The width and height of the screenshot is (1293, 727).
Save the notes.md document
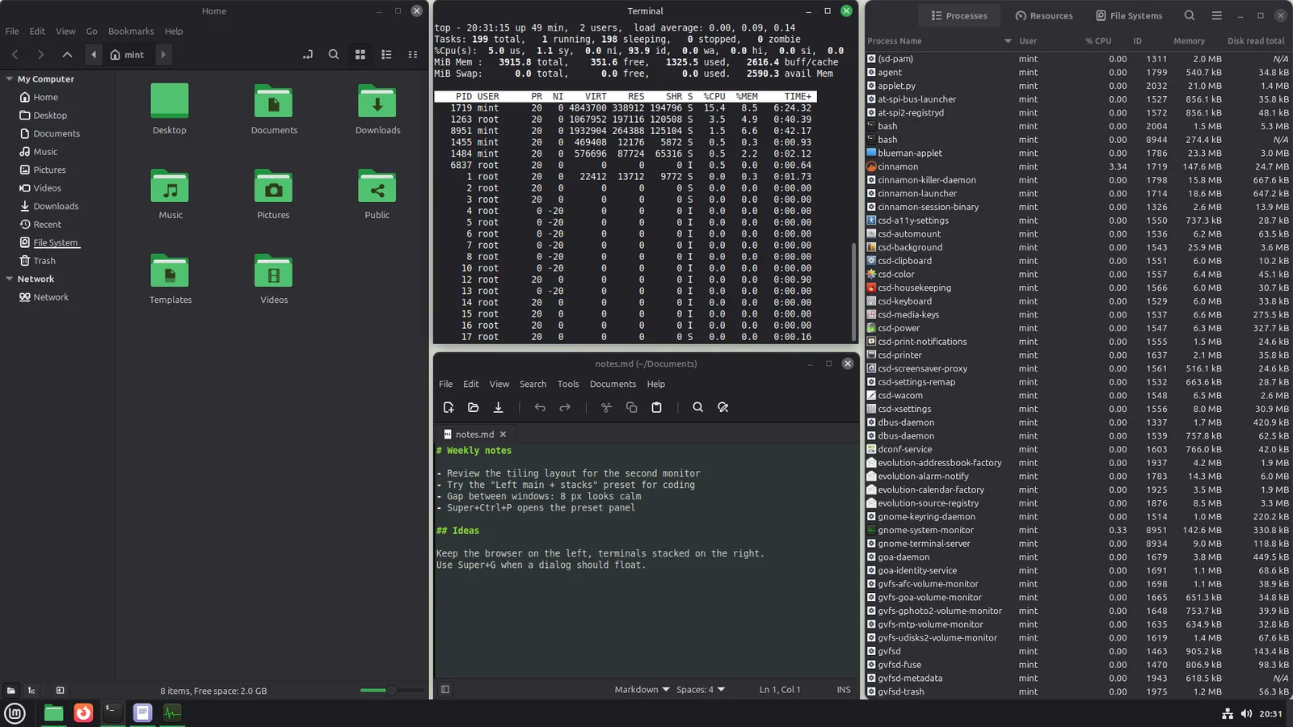[498, 408]
